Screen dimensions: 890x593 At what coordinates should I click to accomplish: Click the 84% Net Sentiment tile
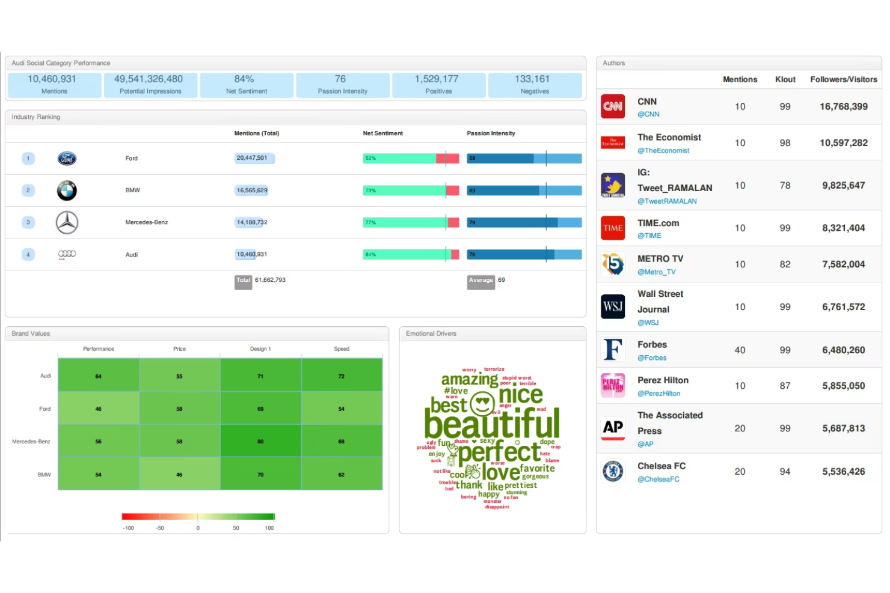tap(247, 85)
